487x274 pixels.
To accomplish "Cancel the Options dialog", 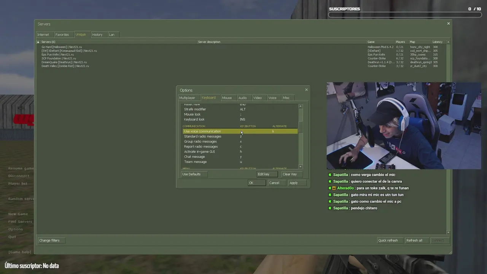I will 277,183.
